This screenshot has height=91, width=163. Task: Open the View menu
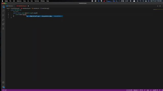tap(24, 1)
